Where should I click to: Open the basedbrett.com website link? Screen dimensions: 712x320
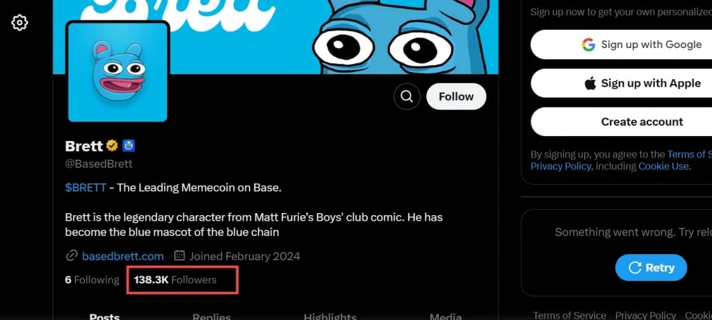coord(122,256)
